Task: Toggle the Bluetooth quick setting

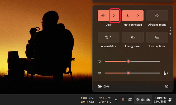Action: click(127, 16)
